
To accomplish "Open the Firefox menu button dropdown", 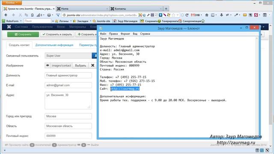I will click(x=12, y=3).
